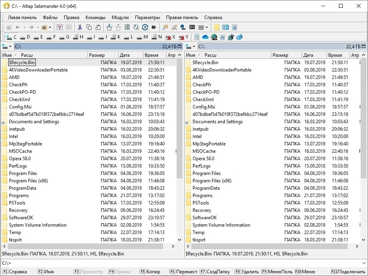Image resolution: width=368 pixels, height=276 pixels.
Task: Switch to drive D in drive bar
Action: tap(25, 37)
